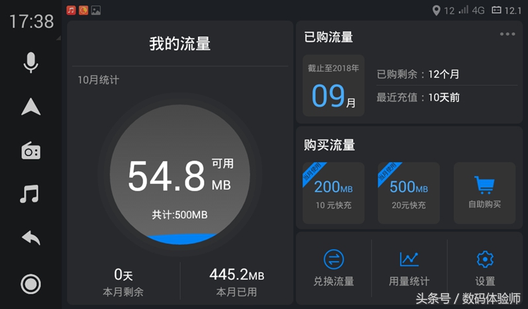Go back using the curved arrow icon
The width and height of the screenshot is (528, 309).
click(x=30, y=237)
